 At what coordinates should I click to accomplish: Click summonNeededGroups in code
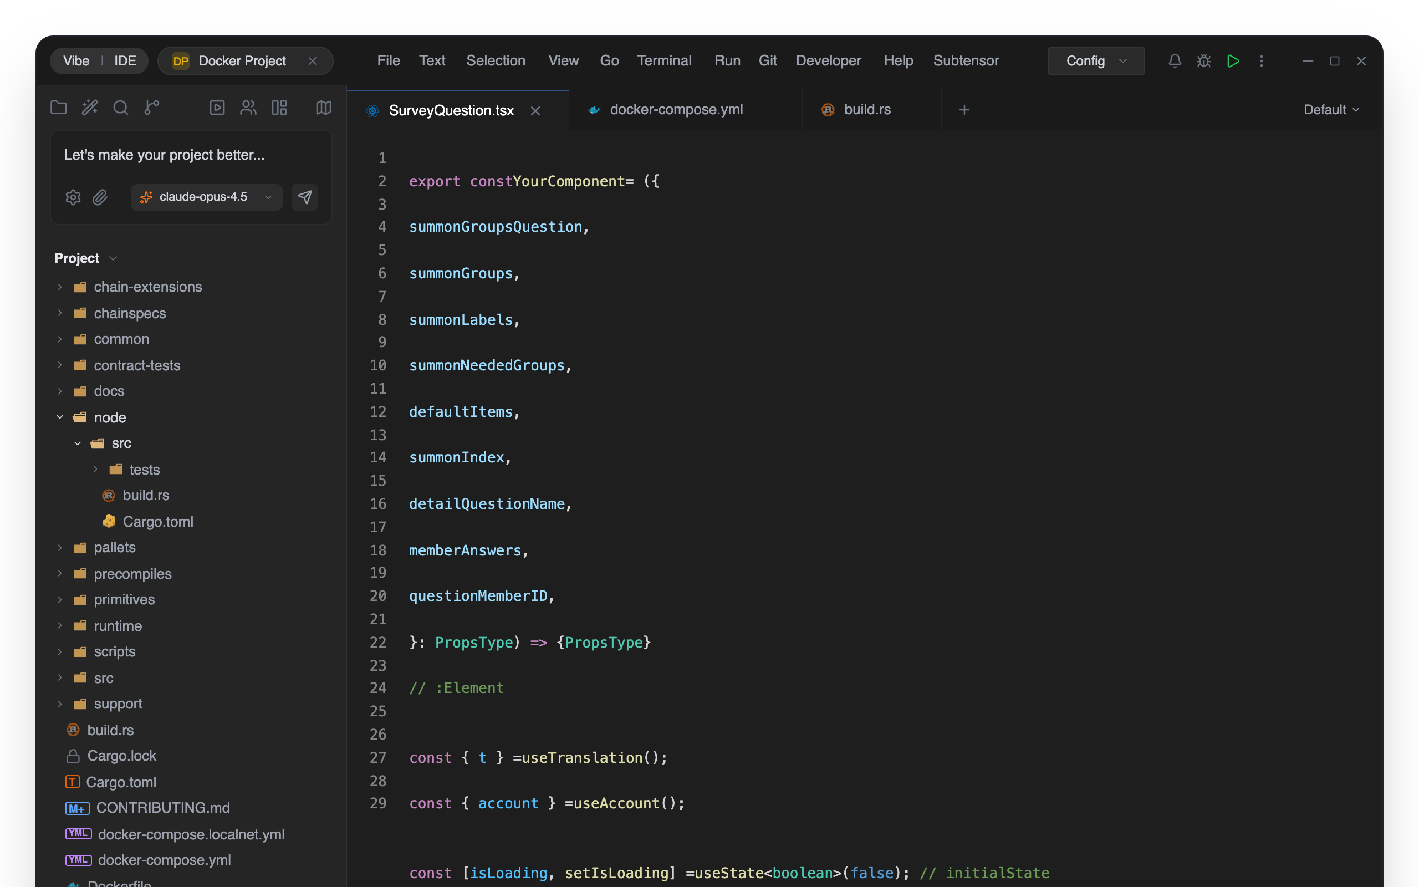(x=487, y=365)
